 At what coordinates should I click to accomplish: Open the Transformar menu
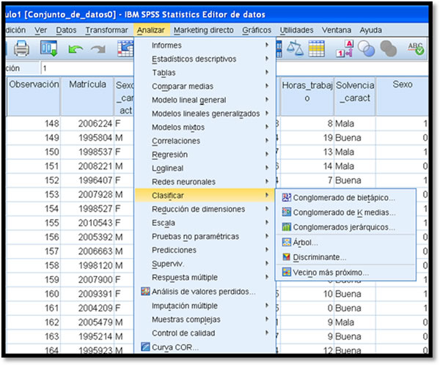106,30
